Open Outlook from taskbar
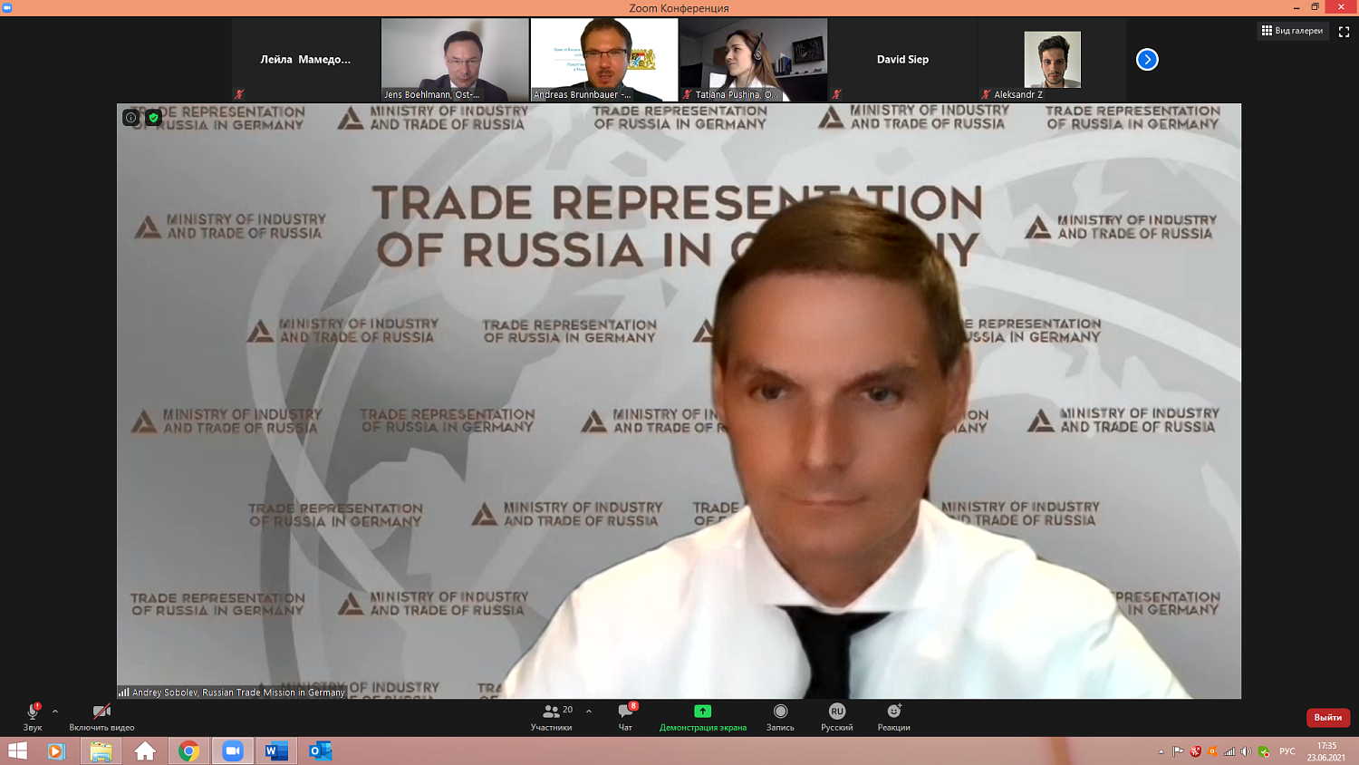Image resolution: width=1359 pixels, height=765 pixels. pyautogui.click(x=321, y=750)
